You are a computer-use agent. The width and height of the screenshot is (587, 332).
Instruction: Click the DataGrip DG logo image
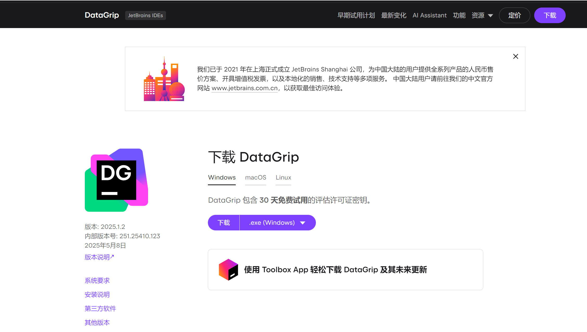click(116, 180)
